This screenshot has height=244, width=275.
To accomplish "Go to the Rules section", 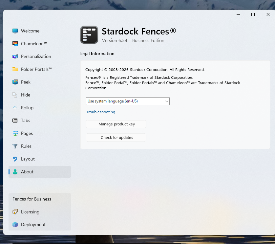I will [x=40, y=146].
